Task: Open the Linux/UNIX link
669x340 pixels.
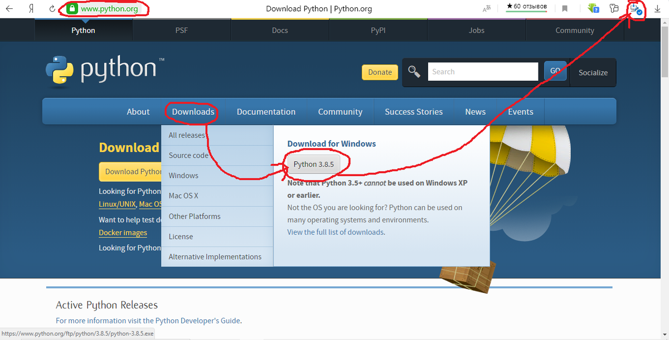Action: [x=117, y=205]
